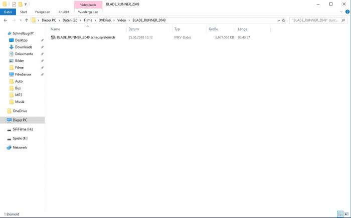The width and height of the screenshot is (351, 218).
Task: Open the Ansicht ribbon tab
Action: click(64, 12)
